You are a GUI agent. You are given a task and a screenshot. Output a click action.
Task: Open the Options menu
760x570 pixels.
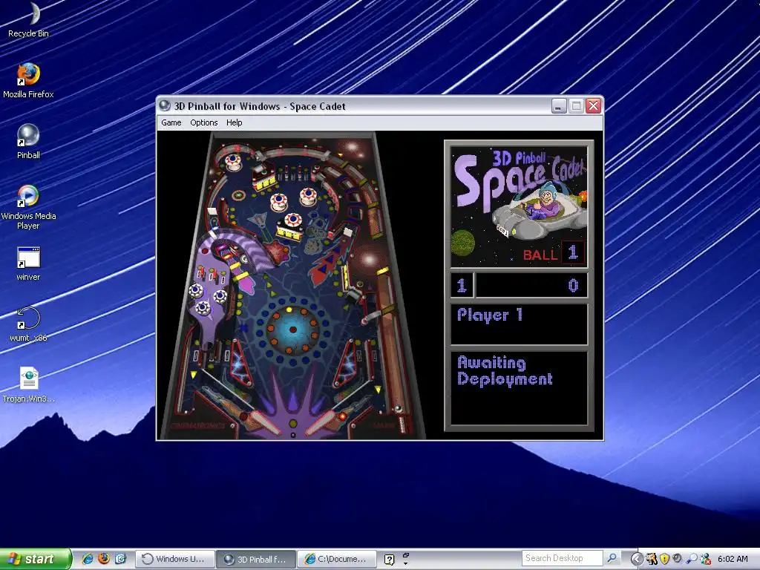[203, 122]
